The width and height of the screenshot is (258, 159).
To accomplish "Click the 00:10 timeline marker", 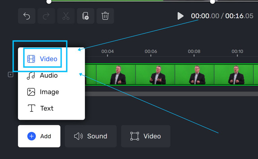I will (x=237, y=52).
